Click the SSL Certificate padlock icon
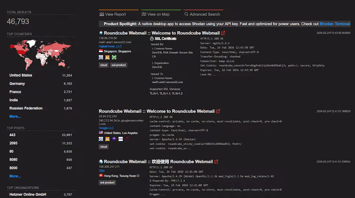The height and width of the screenshot is (198, 355). click(152, 39)
